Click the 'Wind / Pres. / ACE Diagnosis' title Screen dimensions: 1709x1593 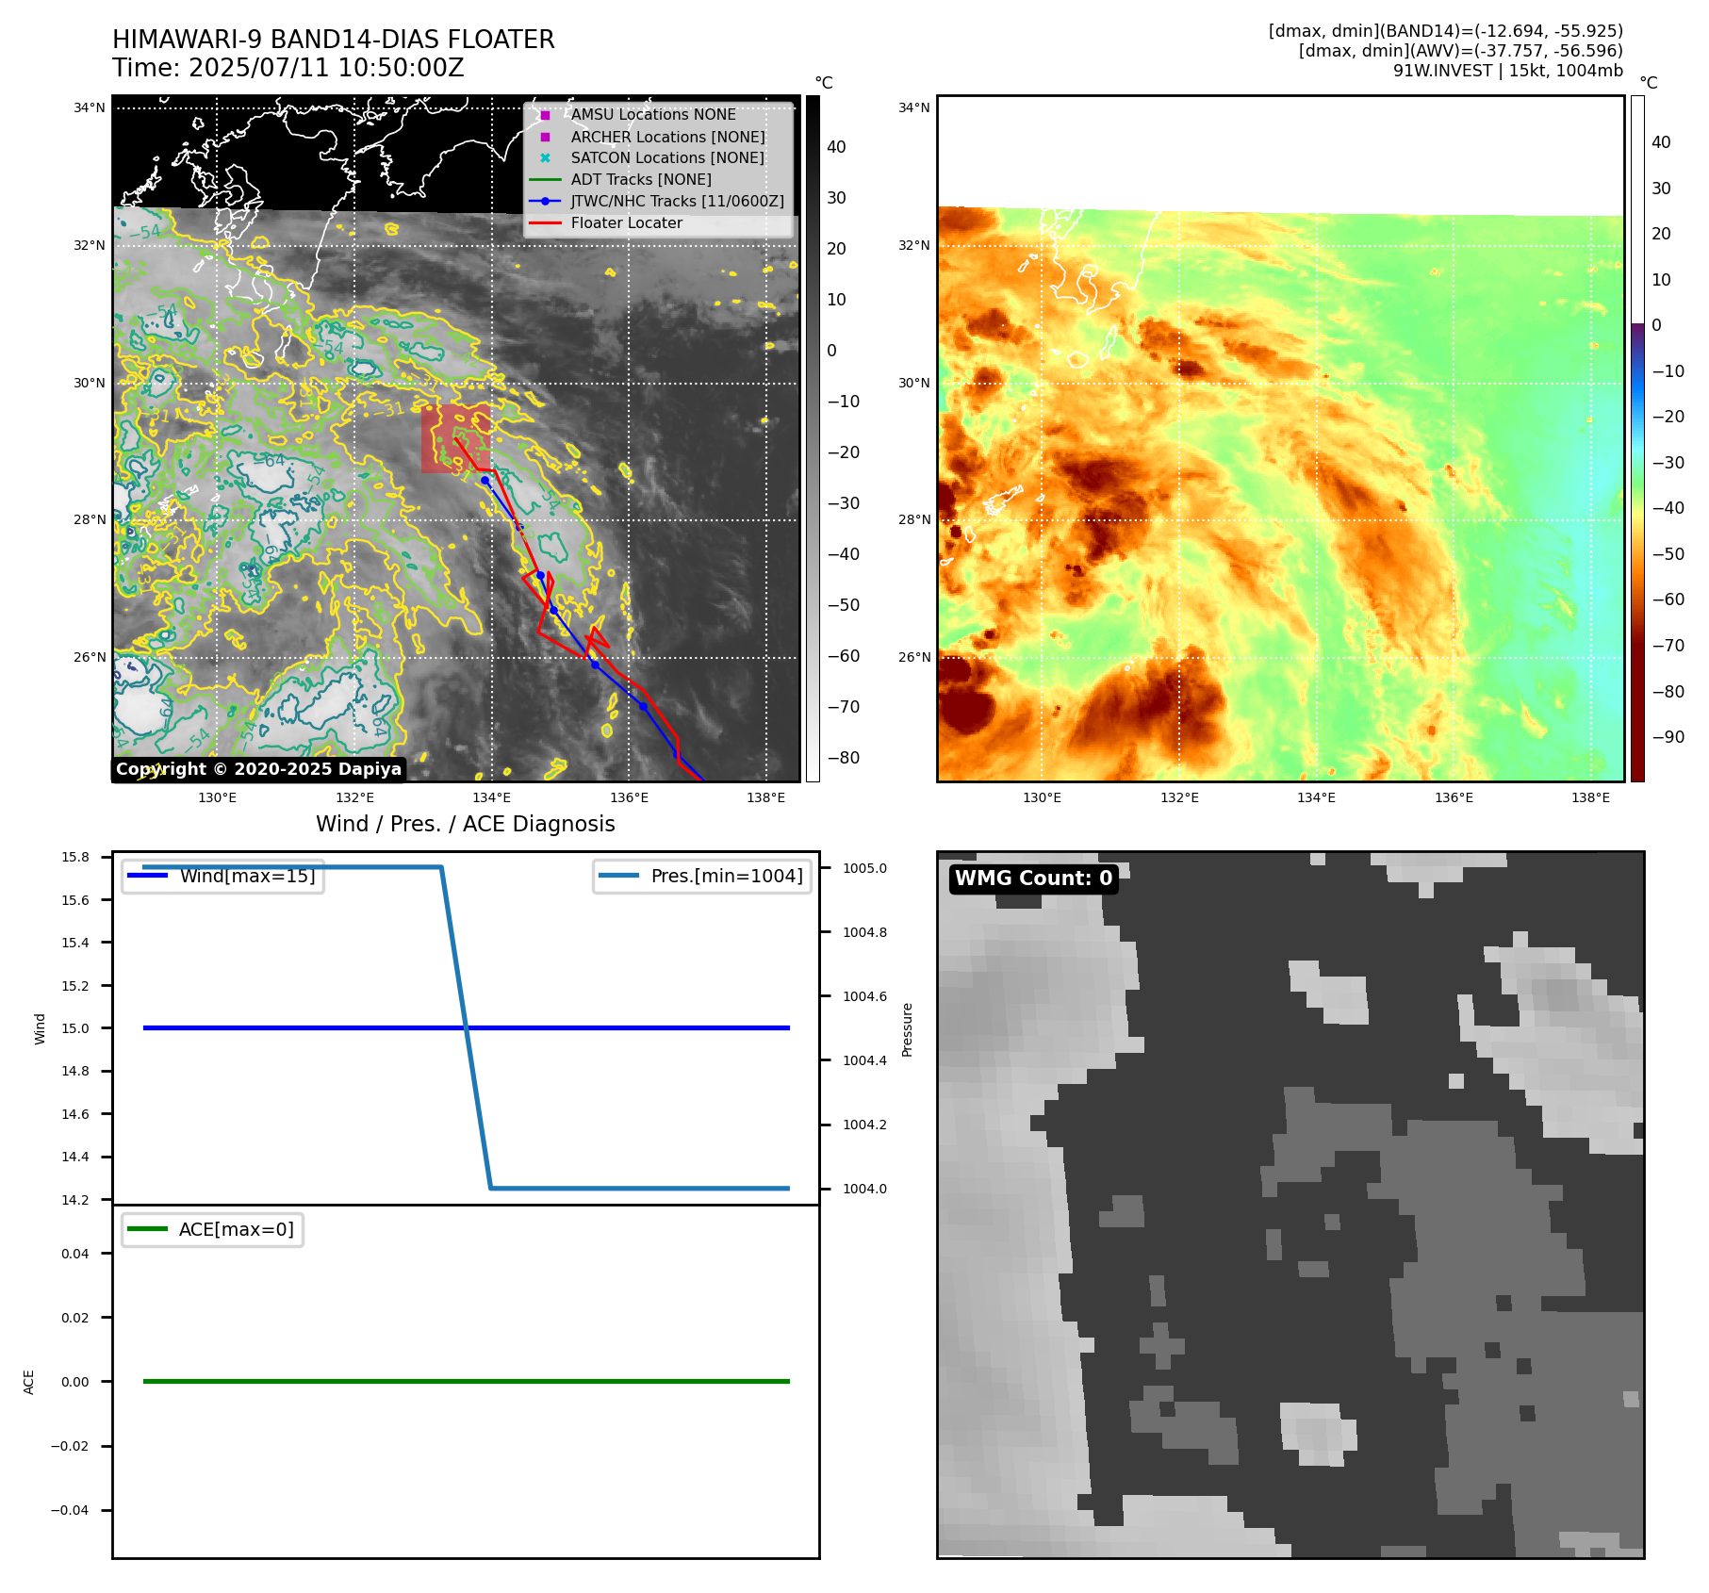click(466, 824)
